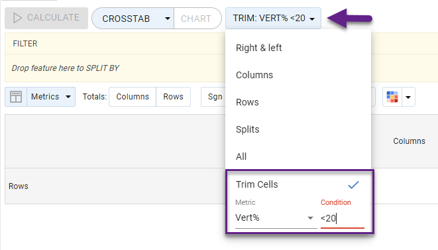Switch to CHART view
Image resolution: width=438 pixels, height=250 pixels.
click(x=197, y=19)
